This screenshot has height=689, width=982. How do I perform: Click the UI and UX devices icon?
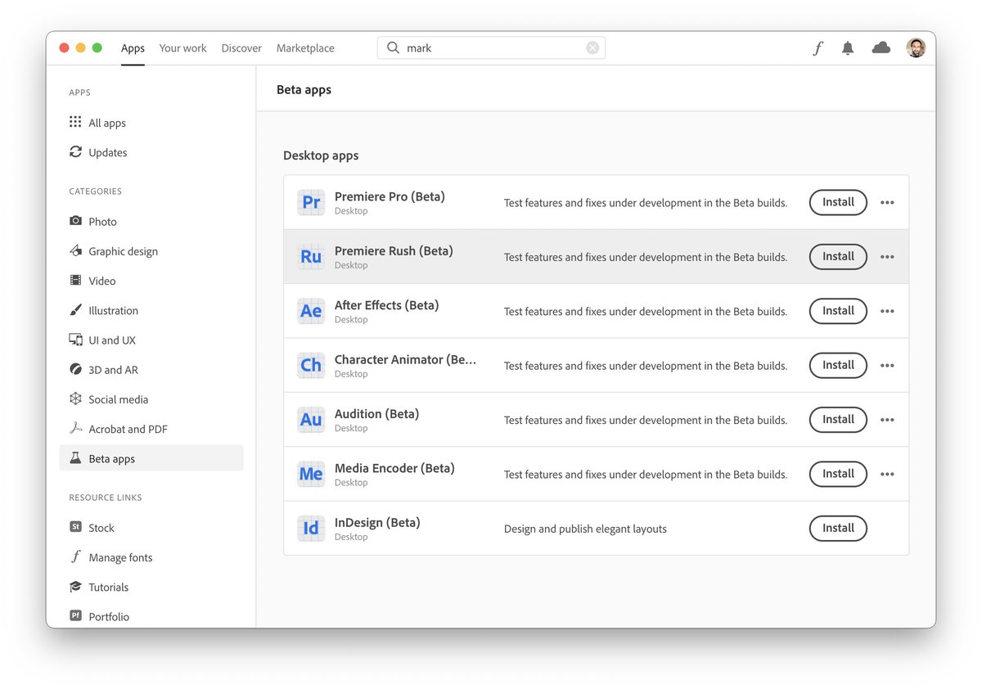coord(75,340)
